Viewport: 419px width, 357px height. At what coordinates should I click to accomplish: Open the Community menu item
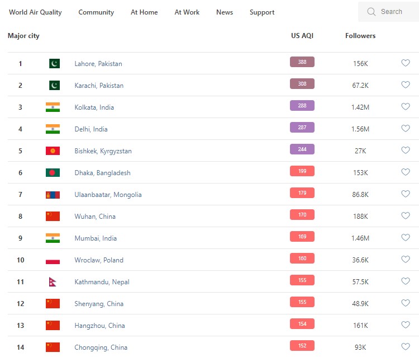coord(96,12)
